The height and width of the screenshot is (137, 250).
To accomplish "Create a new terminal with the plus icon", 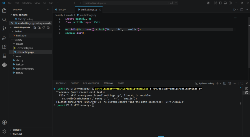I will 217,83.
